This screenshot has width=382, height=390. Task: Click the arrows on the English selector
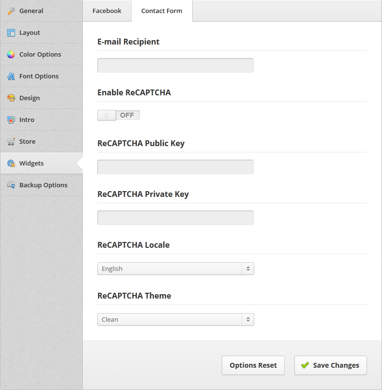click(248, 269)
